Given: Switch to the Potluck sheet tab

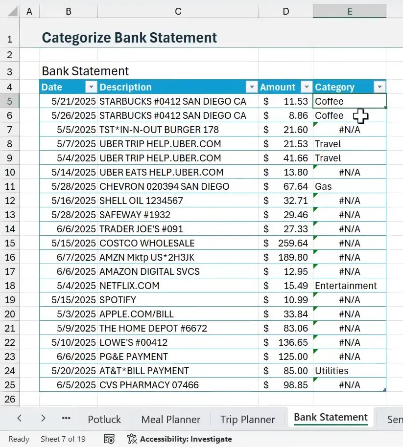Looking at the screenshot, I should pos(104,419).
